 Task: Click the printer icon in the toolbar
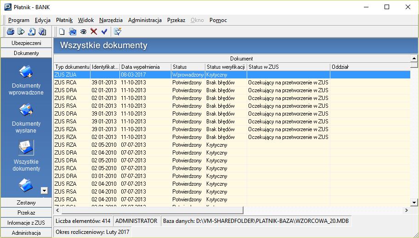pos(11,32)
